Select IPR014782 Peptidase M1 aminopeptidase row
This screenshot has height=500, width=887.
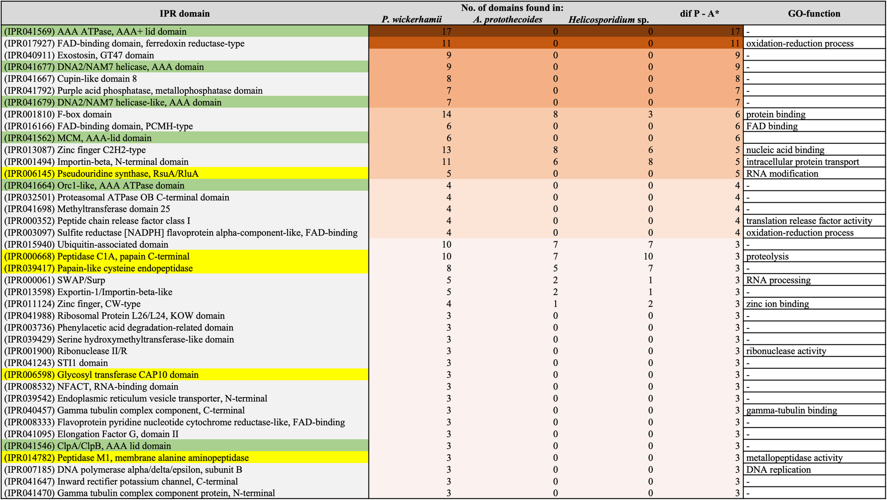pyautogui.click(x=185, y=458)
